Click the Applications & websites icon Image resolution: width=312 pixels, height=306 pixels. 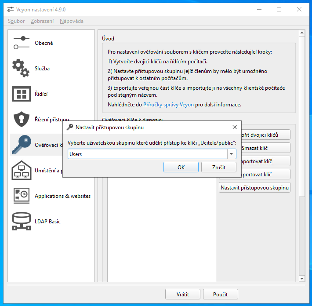pos(21,196)
